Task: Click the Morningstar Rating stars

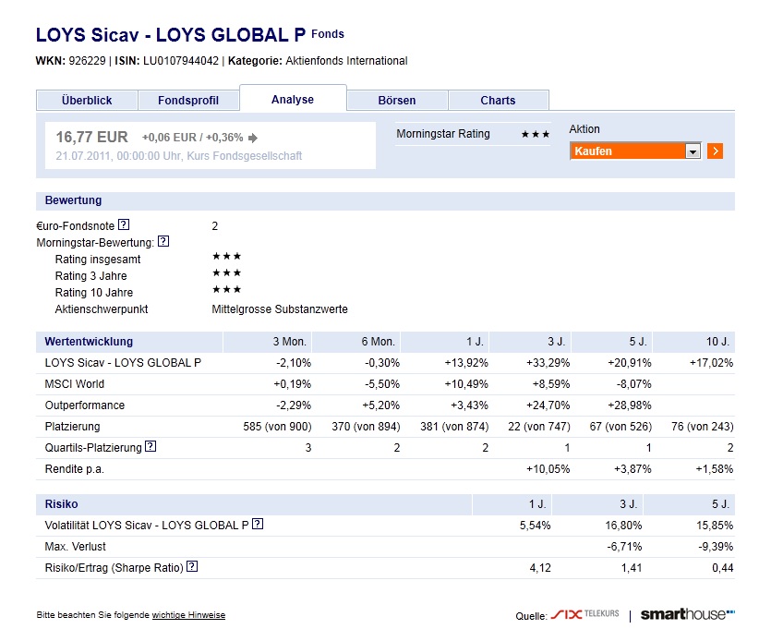Action: (536, 134)
